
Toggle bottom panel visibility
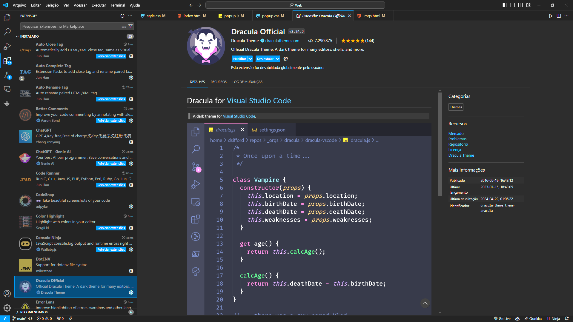click(513, 5)
